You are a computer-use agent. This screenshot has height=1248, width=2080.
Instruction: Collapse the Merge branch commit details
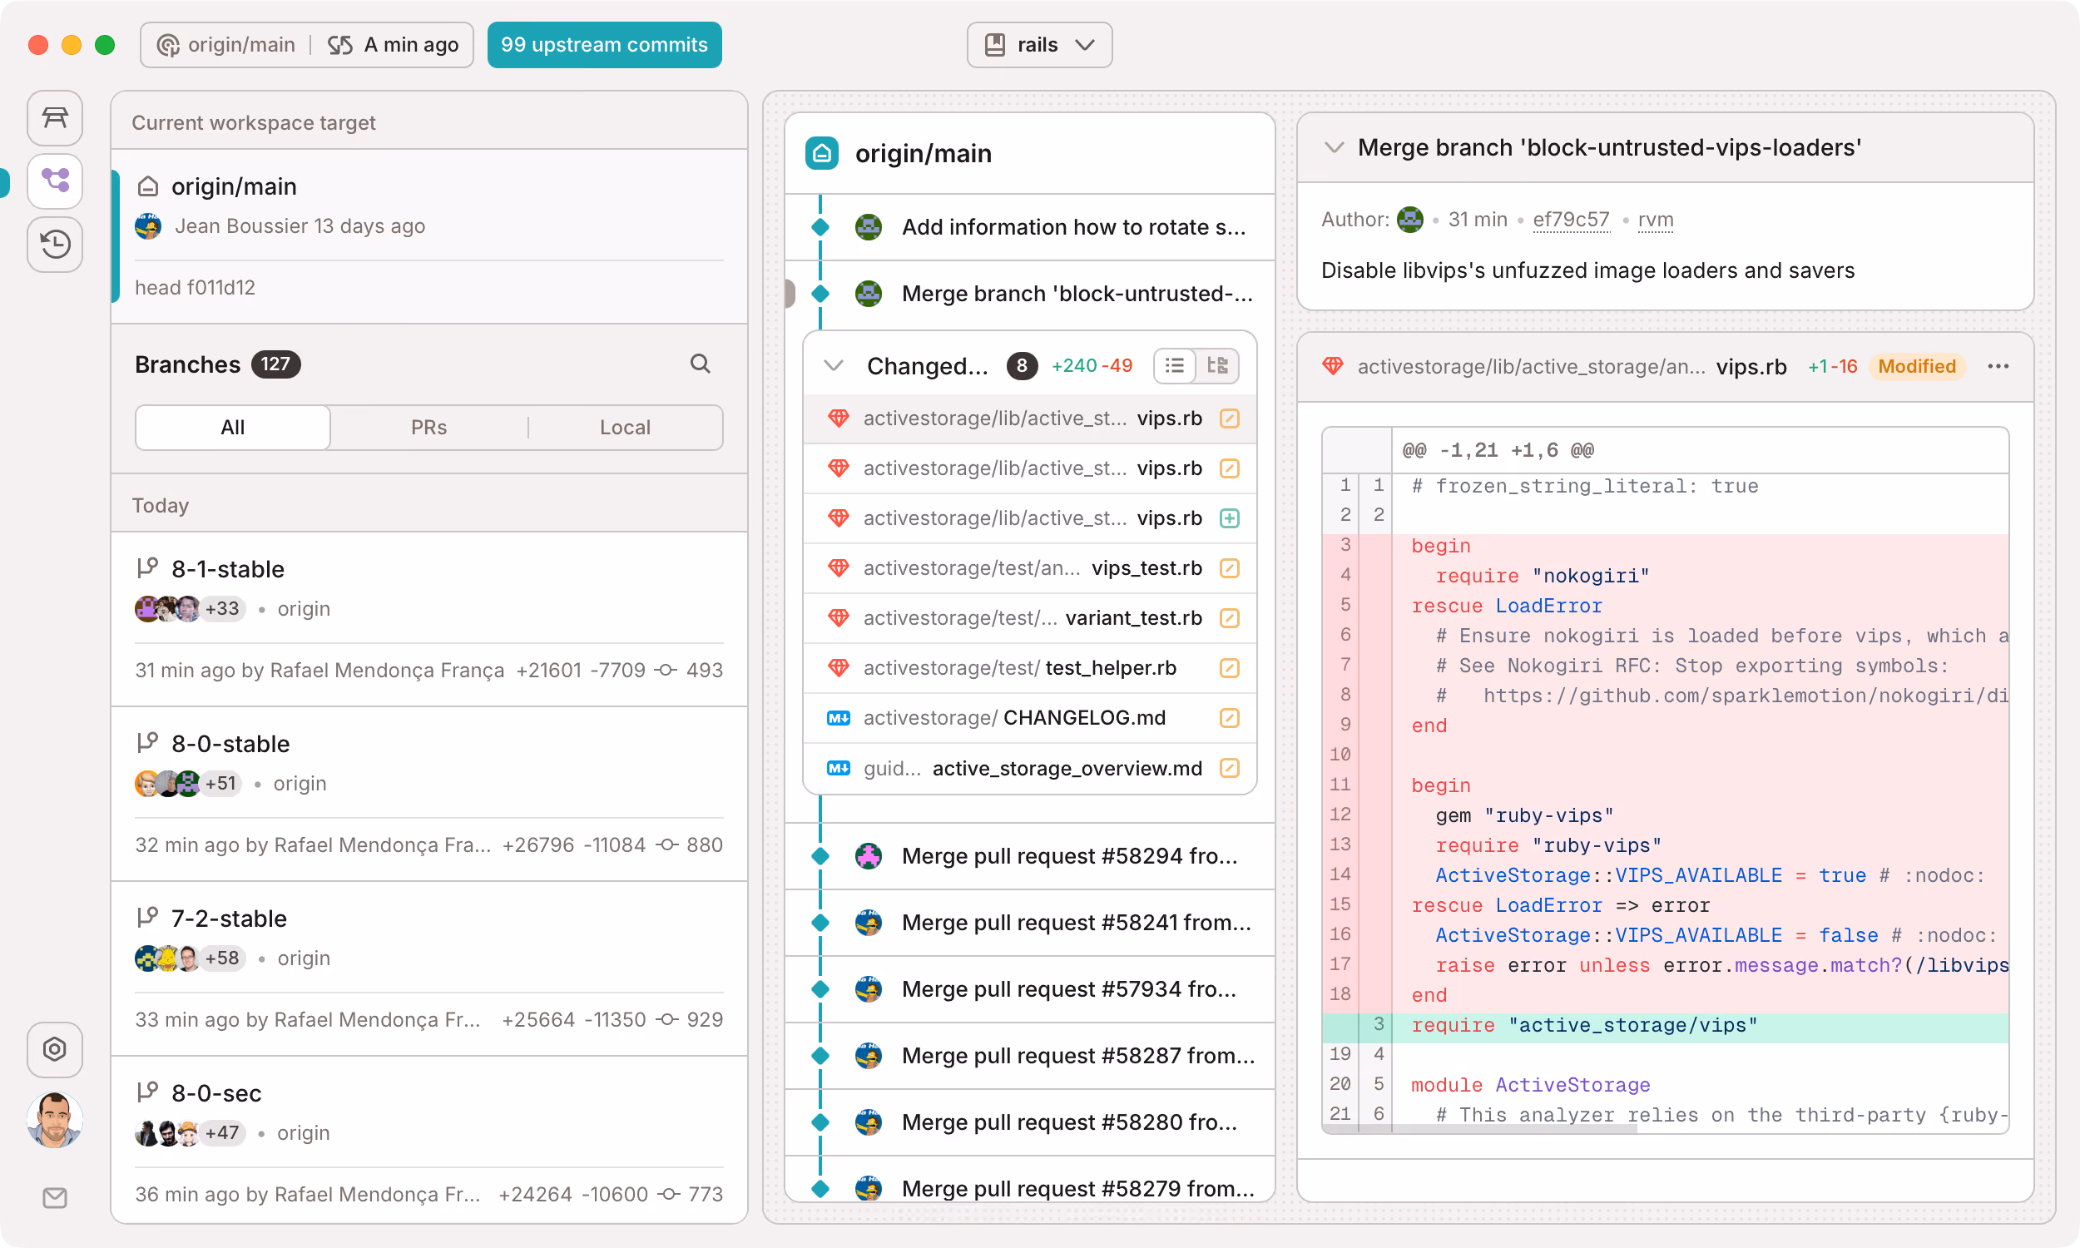1334,148
